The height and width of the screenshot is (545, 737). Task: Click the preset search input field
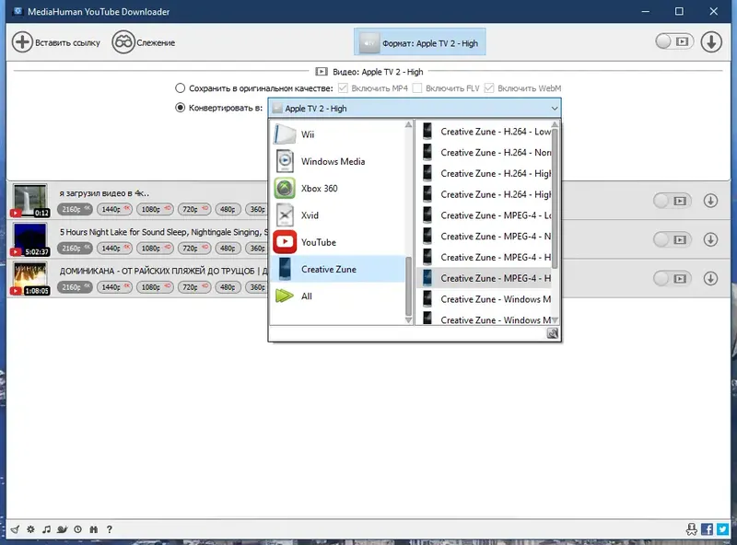point(407,333)
